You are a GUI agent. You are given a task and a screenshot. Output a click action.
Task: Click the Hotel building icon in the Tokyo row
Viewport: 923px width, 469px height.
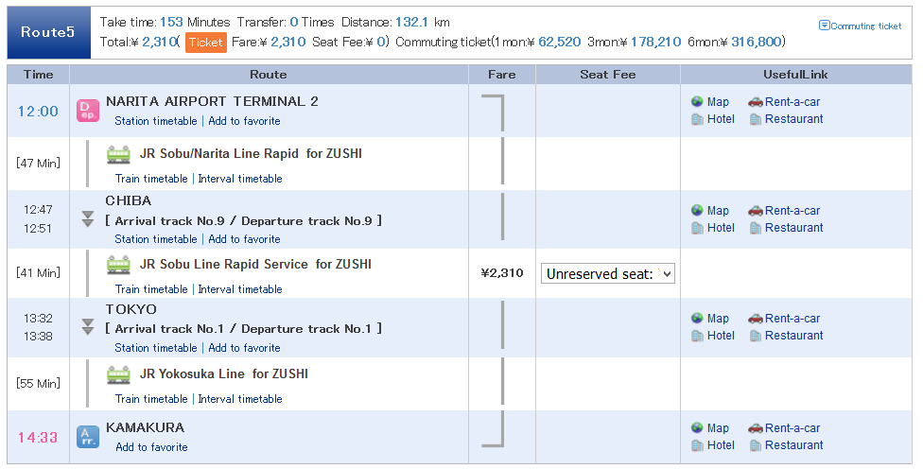[x=697, y=336]
